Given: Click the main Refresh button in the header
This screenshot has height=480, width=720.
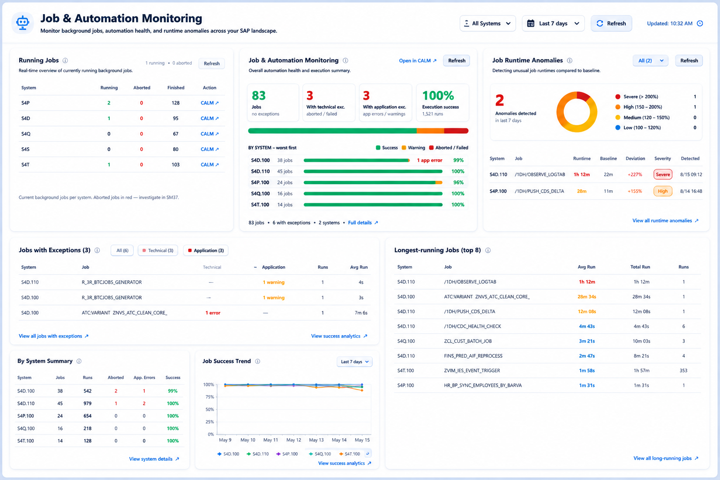Looking at the screenshot, I should pos(611,23).
